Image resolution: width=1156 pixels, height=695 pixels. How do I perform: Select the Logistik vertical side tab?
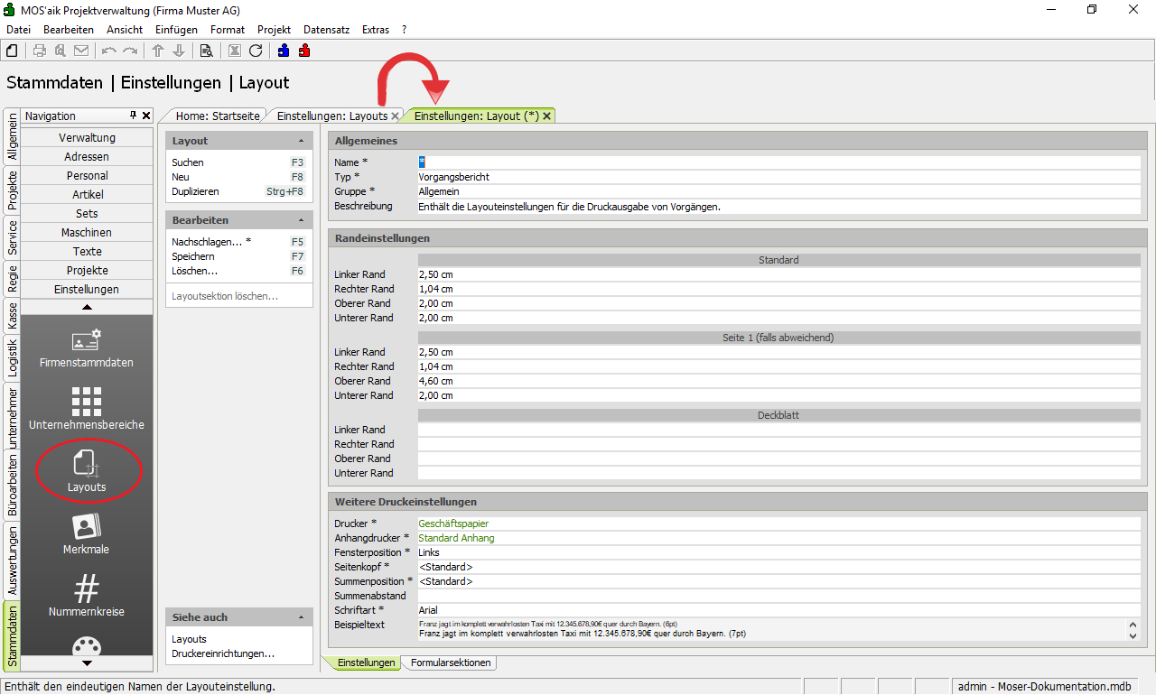tap(13, 357)
